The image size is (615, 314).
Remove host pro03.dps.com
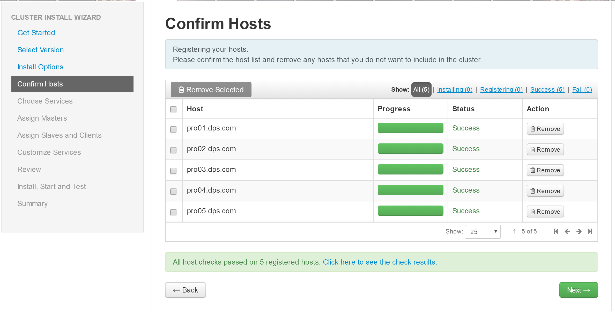pos(545,170)
